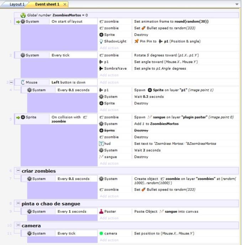Click the System gear icon in event 11
The height and width of the screenshot is (245, 242).
(30, 233)
